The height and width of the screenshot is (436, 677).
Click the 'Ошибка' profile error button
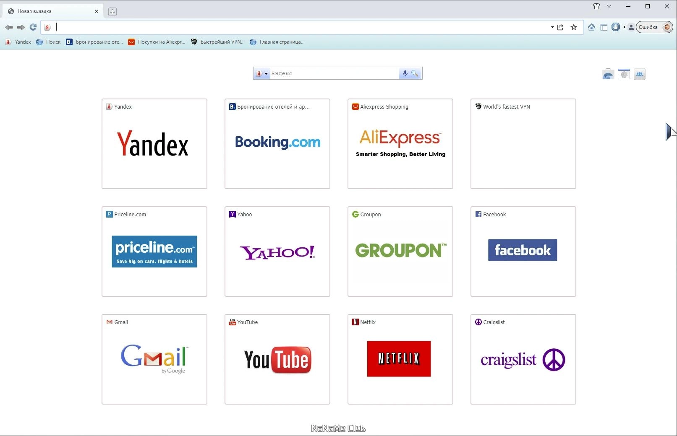[x=654, y=27]
